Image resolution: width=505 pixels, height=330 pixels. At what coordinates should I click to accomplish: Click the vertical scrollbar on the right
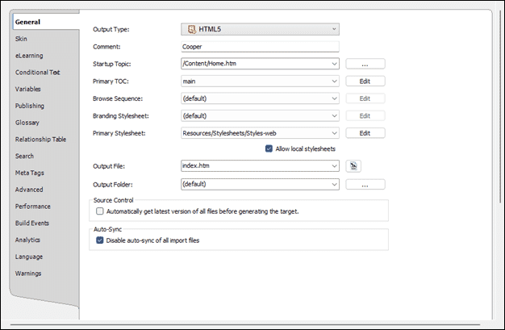click(500, 107)
